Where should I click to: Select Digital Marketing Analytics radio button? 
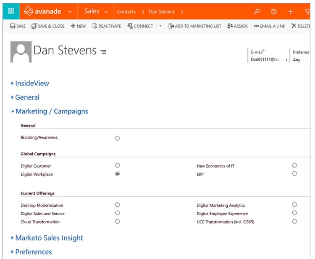[294, 205]
